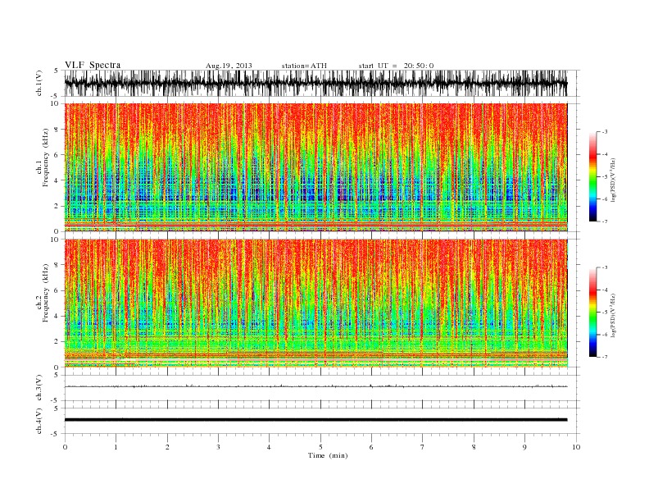This screenshot has width=649, height=502.
Task: Click time axis tick label "1"
Action: point(116,447)
